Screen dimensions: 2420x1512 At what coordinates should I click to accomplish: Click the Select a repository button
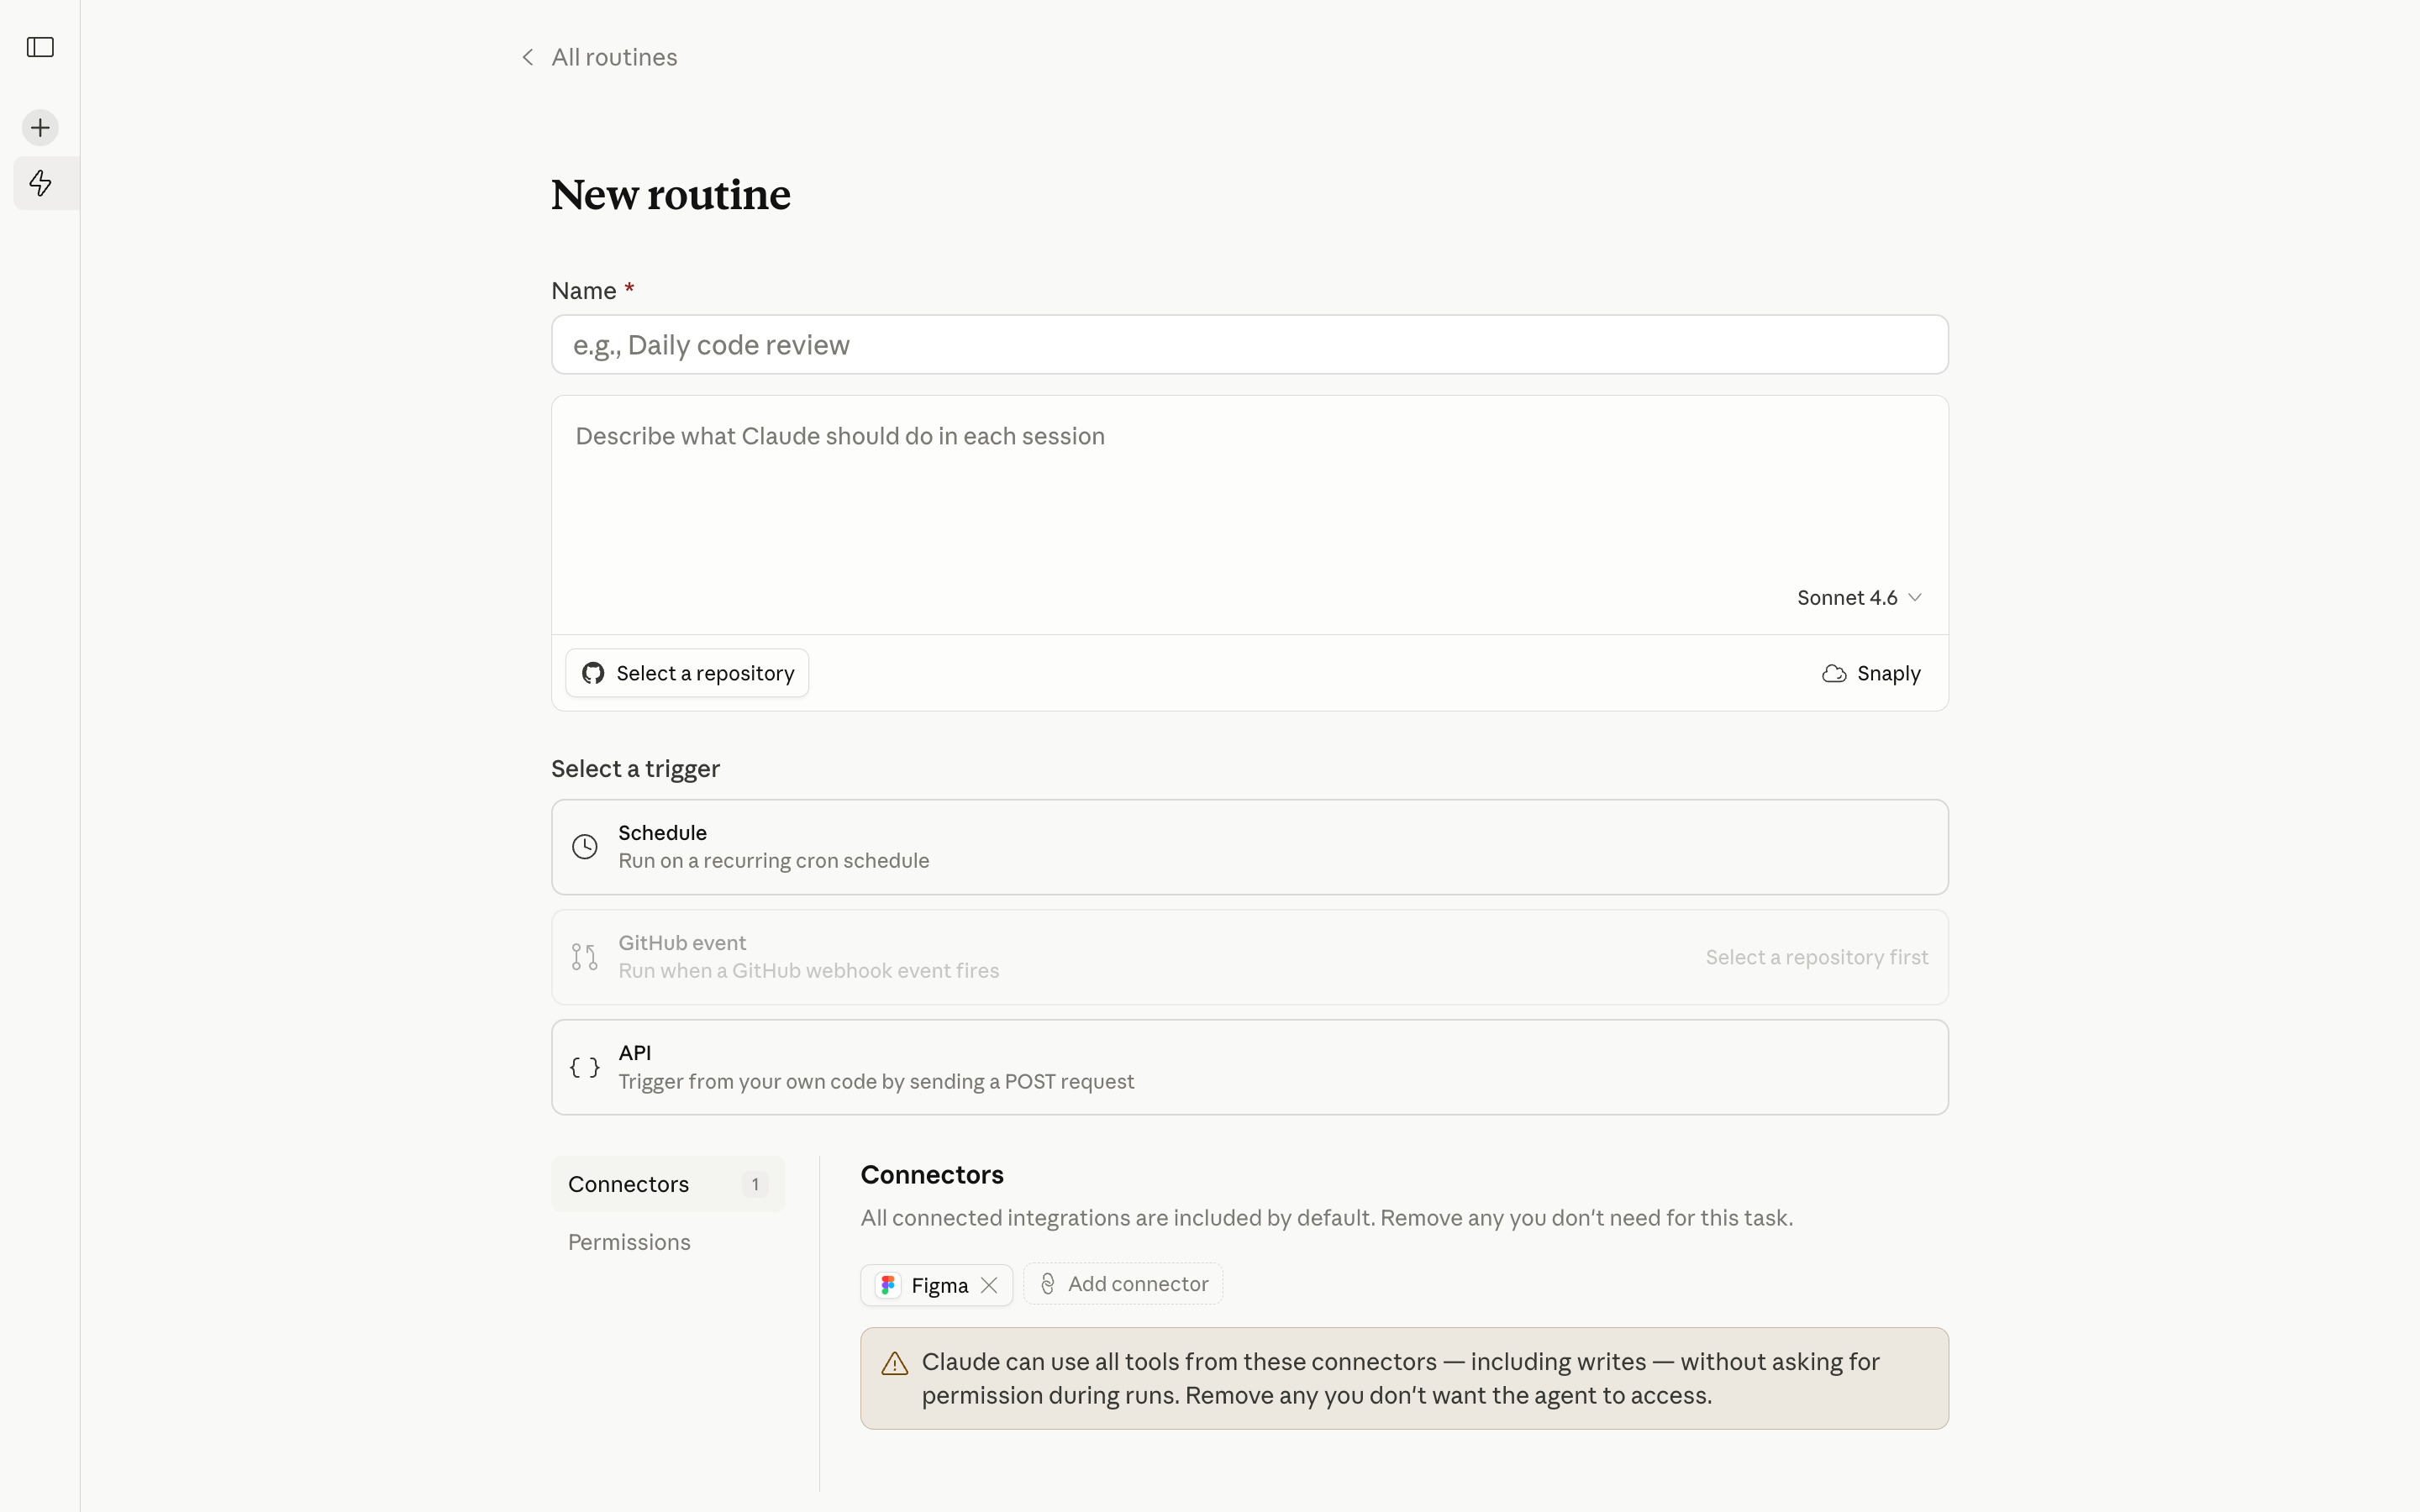coord(687,673)
